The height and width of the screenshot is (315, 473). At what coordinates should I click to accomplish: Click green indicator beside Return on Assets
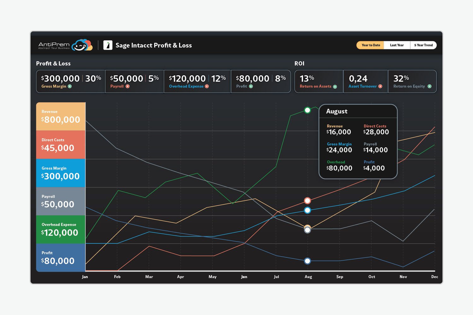click(335, 87)
